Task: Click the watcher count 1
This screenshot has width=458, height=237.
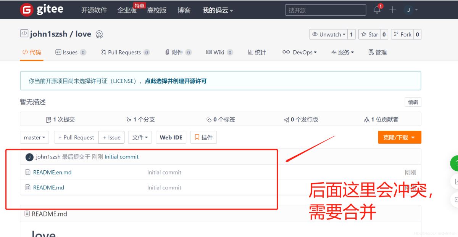Action: [352, 34]
